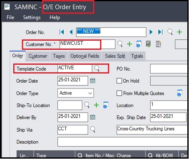Click the Item No./Misc. Charge column header
The image size is (189, 159).
110,154
